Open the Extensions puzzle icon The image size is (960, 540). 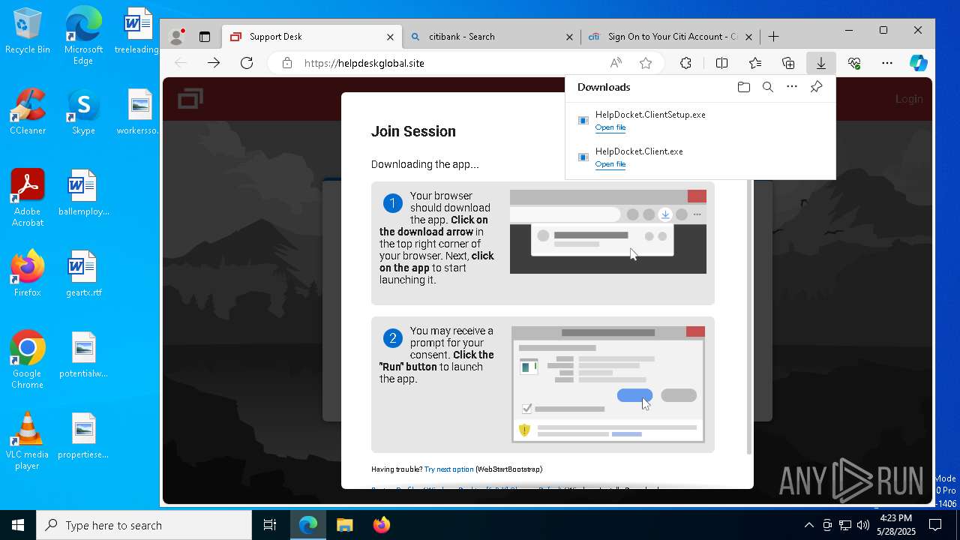[x=685, y=63]
